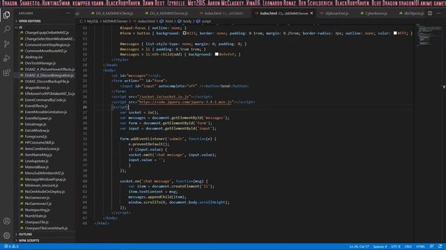Expand the NPM Scripts section
This screenshot has height=250, width=446.
(29, 241)
